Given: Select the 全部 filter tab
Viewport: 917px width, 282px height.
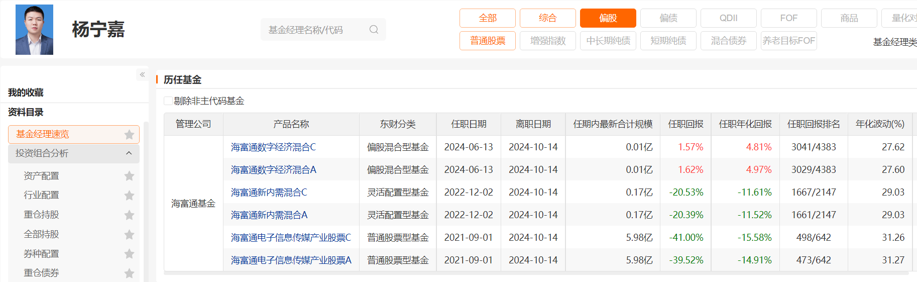Looking at the screenshot, I should (x=487, y=18).
